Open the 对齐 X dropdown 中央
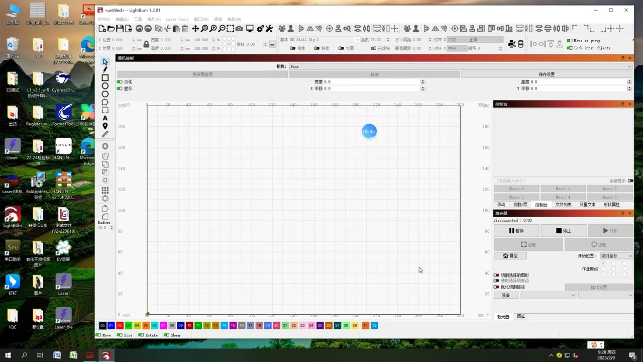 tap(456, 40)
